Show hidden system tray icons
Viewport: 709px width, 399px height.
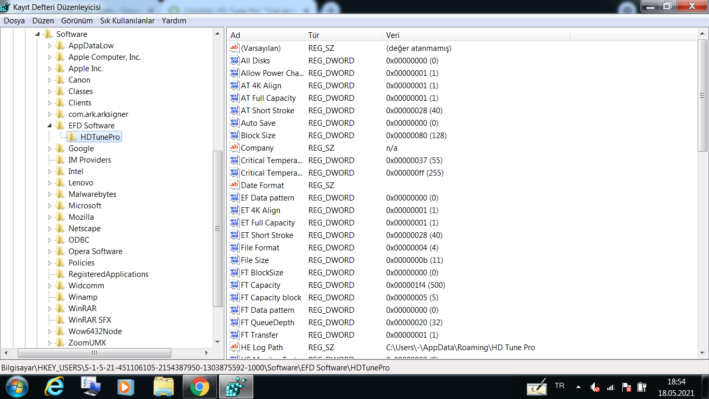click(578, 387)
